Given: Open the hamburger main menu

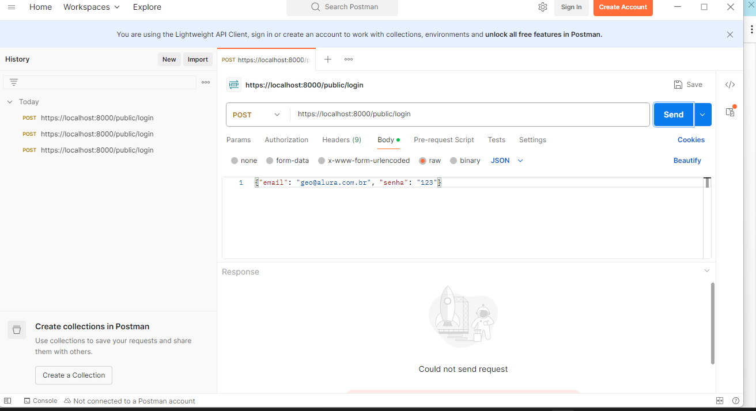Looking at the screenshot, I should pyautogui.click(x=12, y=7).
